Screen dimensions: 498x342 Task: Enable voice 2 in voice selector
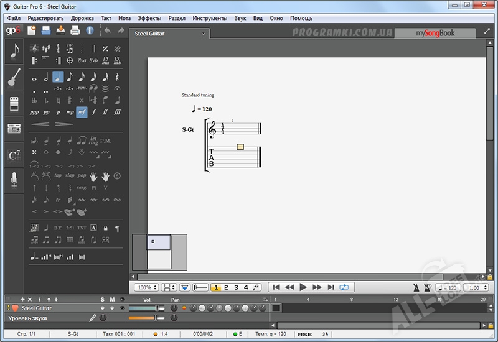pyautogui.click(x=226, y=287)
